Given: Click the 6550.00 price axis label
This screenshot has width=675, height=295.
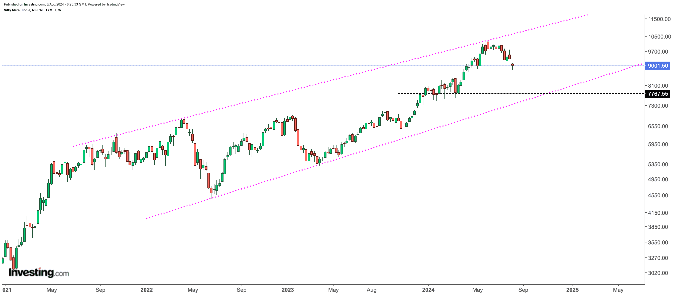Looking at the screenshot, I should tap(658, 126).
